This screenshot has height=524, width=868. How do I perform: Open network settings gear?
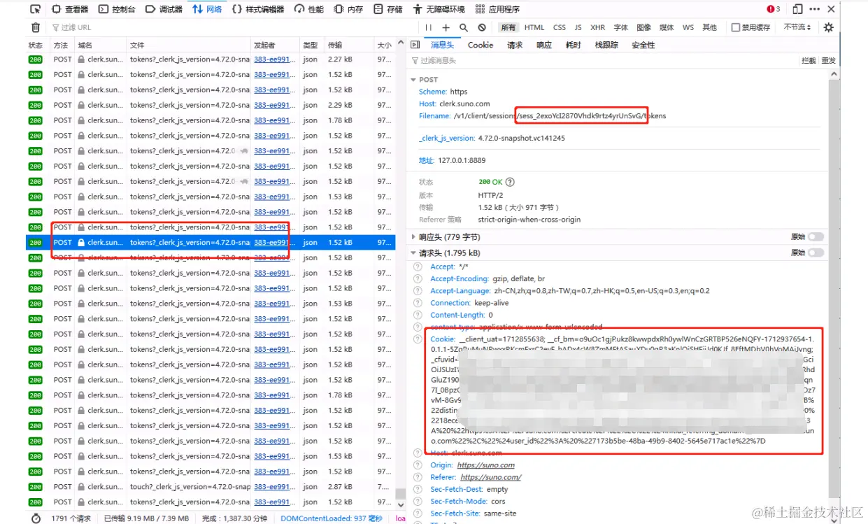coord(829,27)
